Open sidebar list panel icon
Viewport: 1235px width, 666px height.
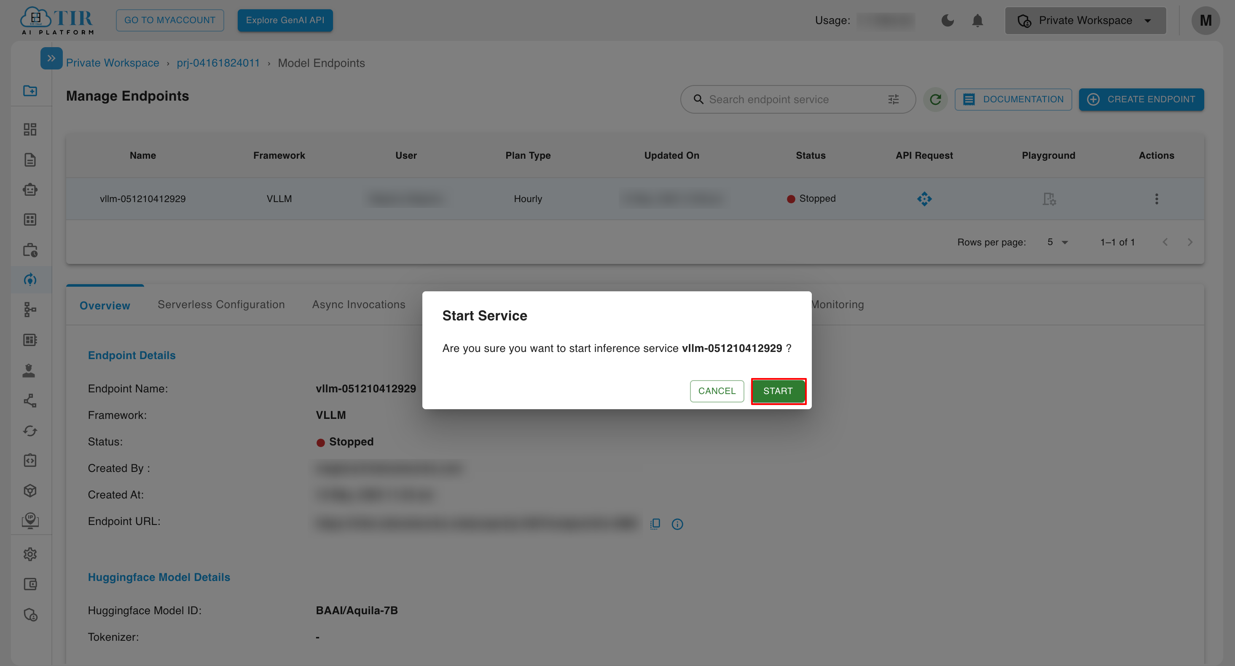point(30,340)
